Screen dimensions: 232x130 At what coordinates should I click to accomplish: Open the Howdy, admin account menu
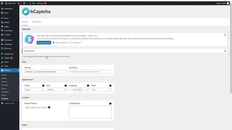tap(222, 3)
